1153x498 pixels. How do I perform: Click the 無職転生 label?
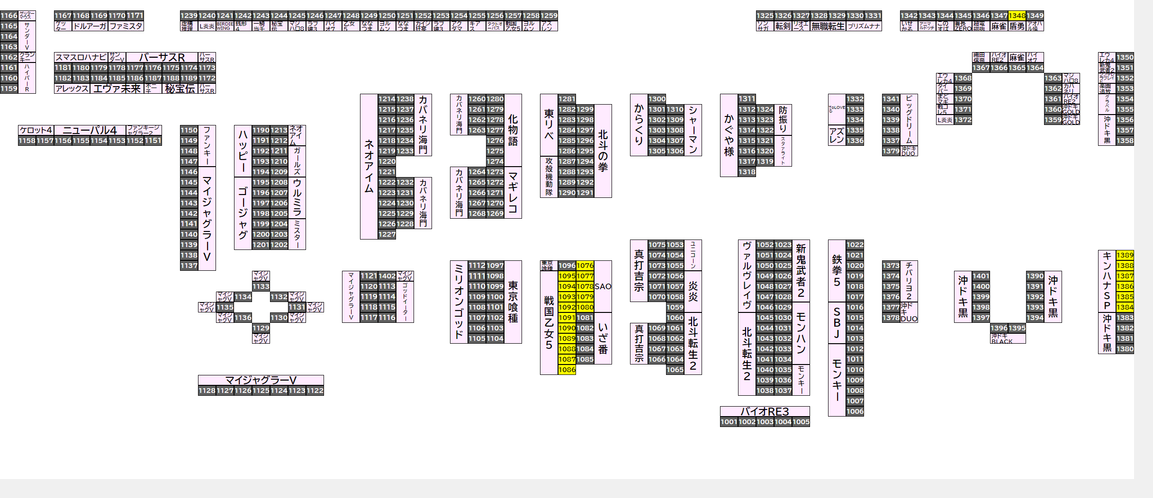click(828, 26)
